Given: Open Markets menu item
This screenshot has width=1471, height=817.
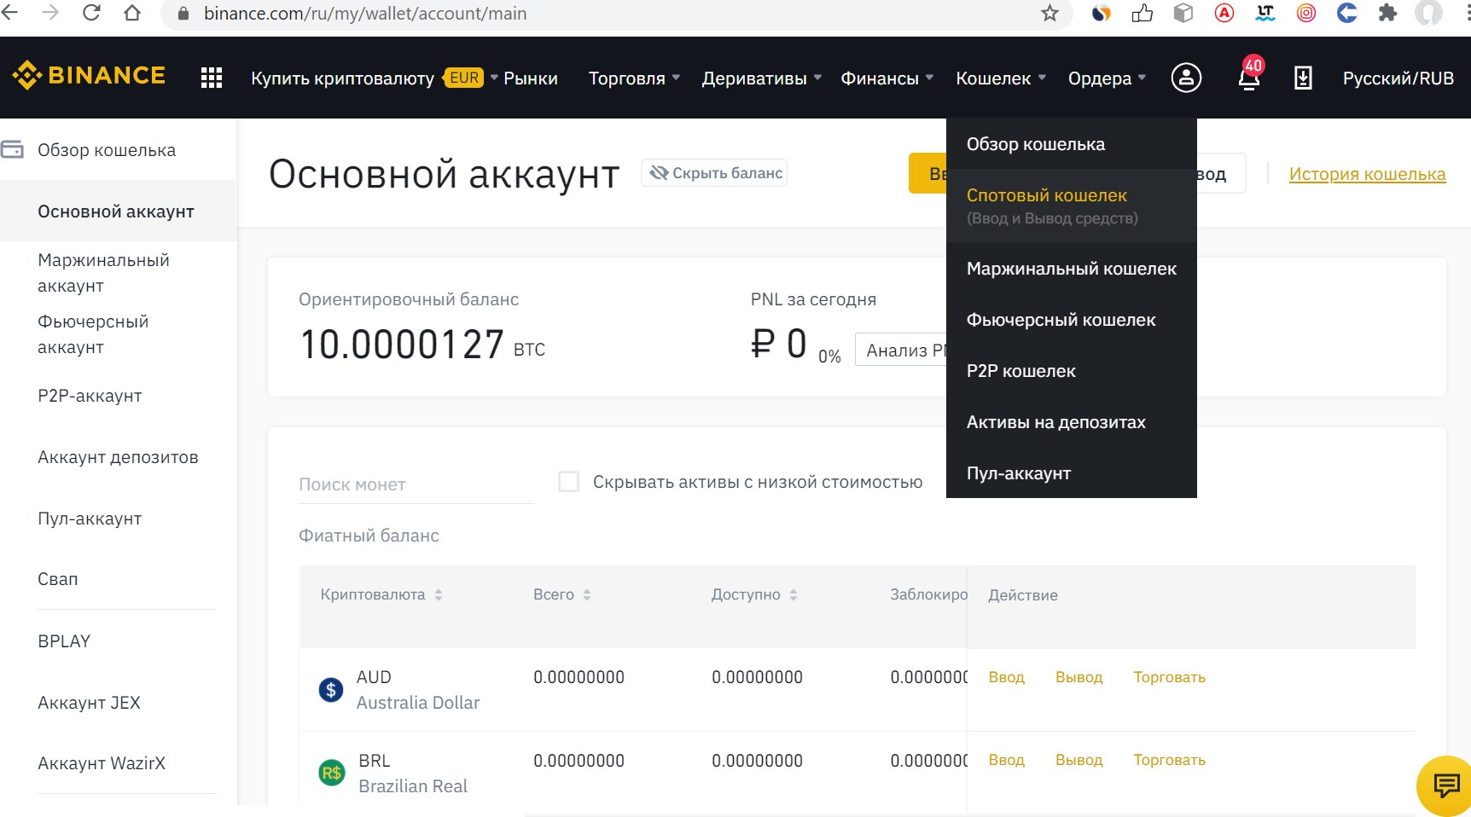Looking at the screenshot, I should tap(531, 78).
